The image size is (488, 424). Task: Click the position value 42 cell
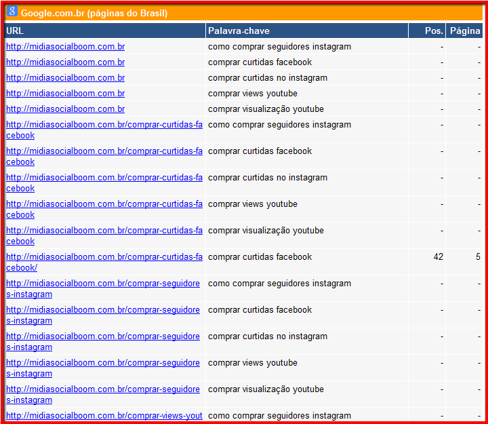[437, 257]
